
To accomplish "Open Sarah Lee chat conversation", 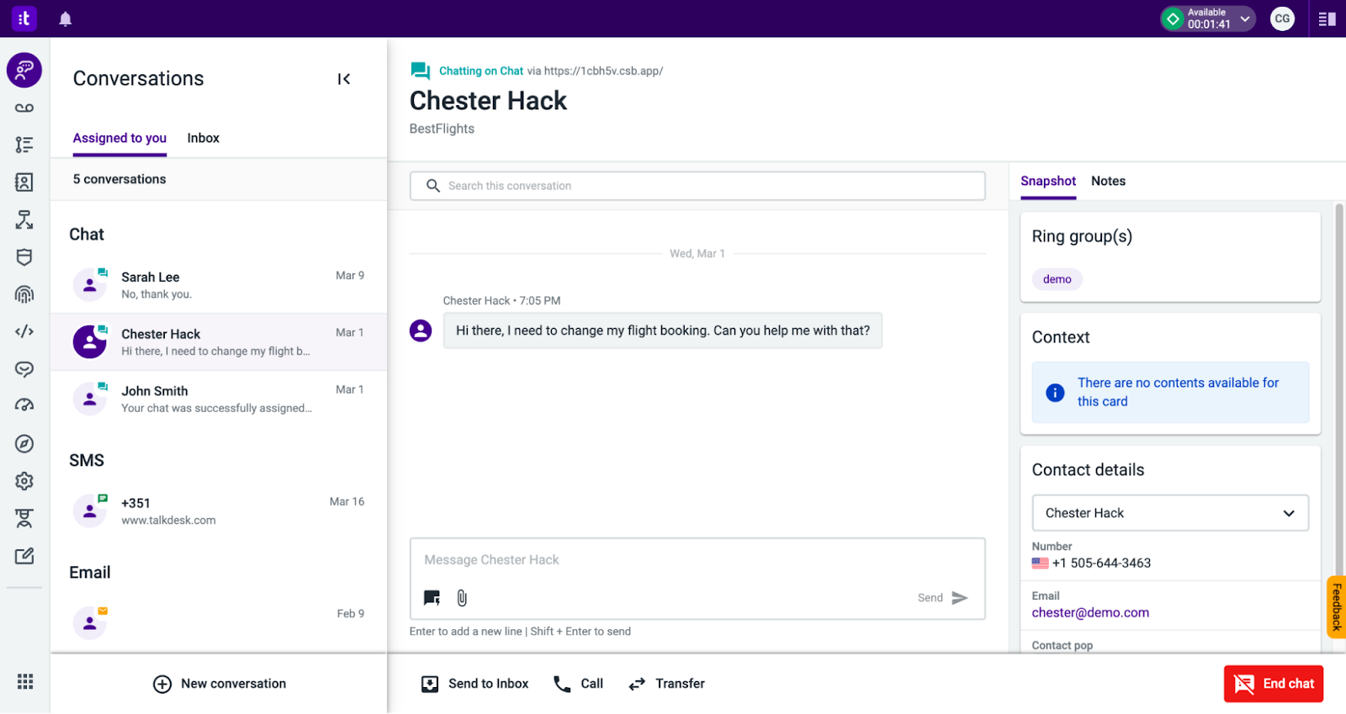I will click(219, 285).
